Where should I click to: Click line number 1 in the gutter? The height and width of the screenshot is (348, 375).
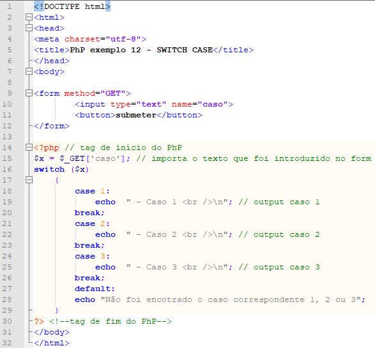tap(9, 6)
